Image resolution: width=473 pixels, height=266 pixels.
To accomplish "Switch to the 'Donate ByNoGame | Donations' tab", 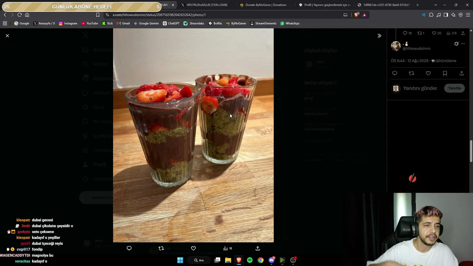I will (266, 5).
